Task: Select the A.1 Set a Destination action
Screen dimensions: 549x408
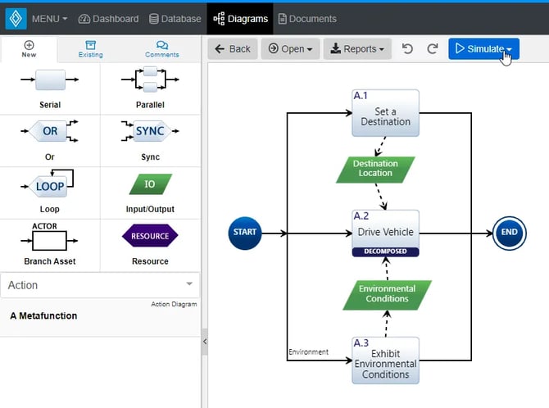Action: [x=385, y=113]
